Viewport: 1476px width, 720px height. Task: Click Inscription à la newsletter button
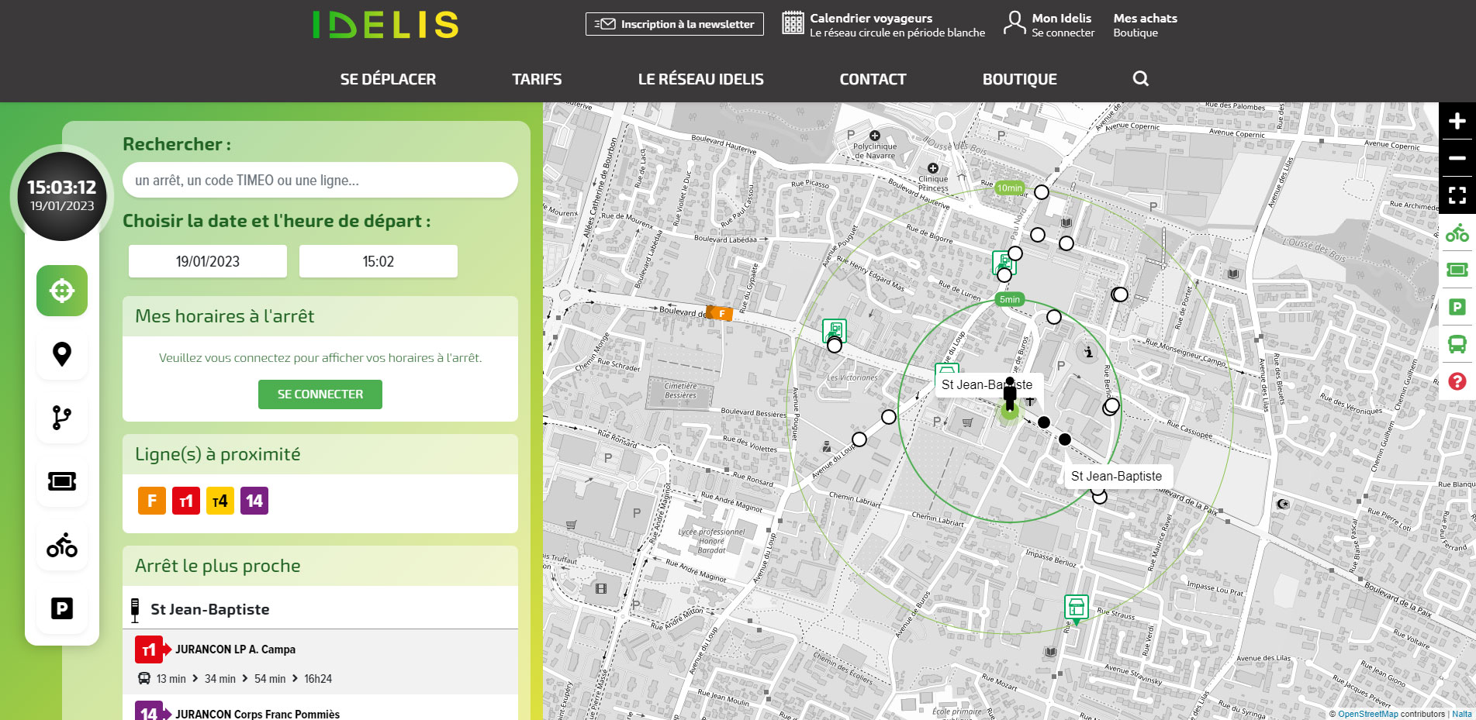tap(674, 24)
